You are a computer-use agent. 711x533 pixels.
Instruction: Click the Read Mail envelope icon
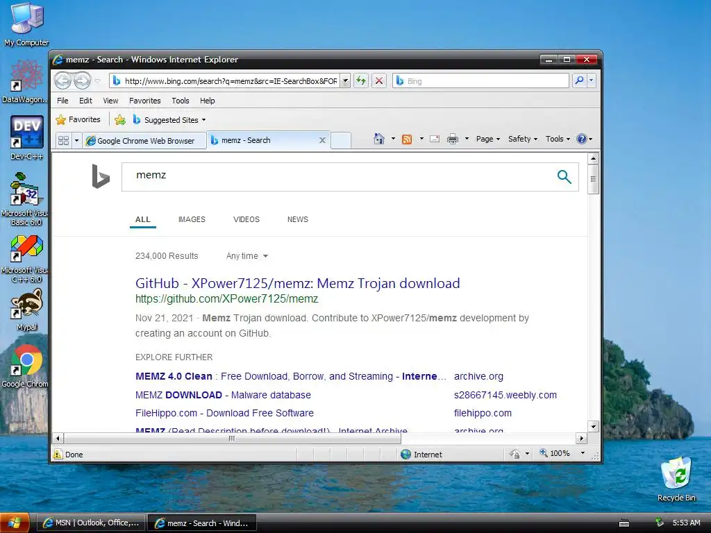pos(435,139)
